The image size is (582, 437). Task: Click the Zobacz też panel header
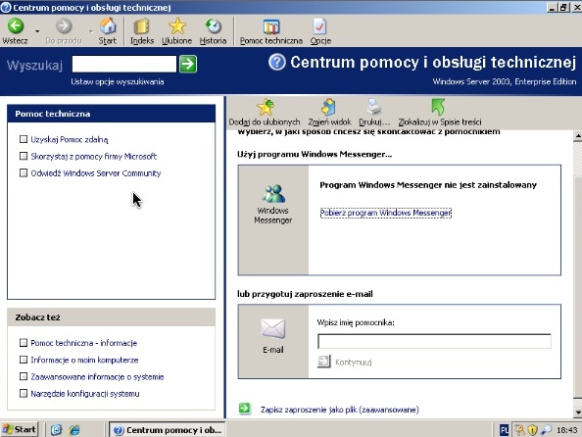coord(112,317)
